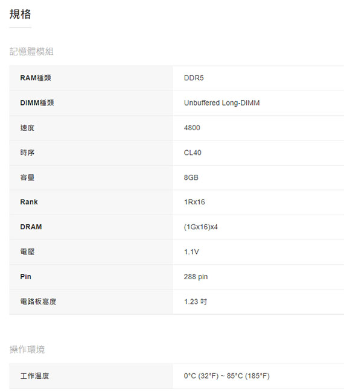
Task: Select the 1.1V voltage value
Action: click(x=191, y=251)
